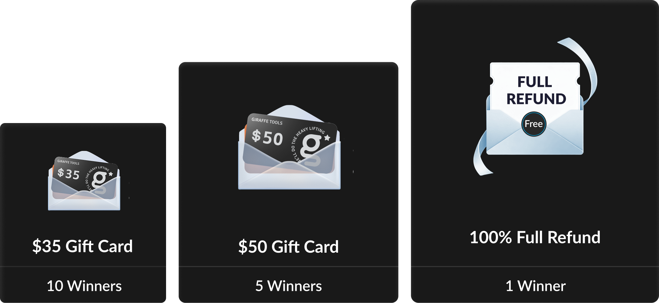The width and height of the screenshot is (659, 303).
Task: Click "GIRAFFE TOOLS" text on $35 card
Action: tap(68, 162)
